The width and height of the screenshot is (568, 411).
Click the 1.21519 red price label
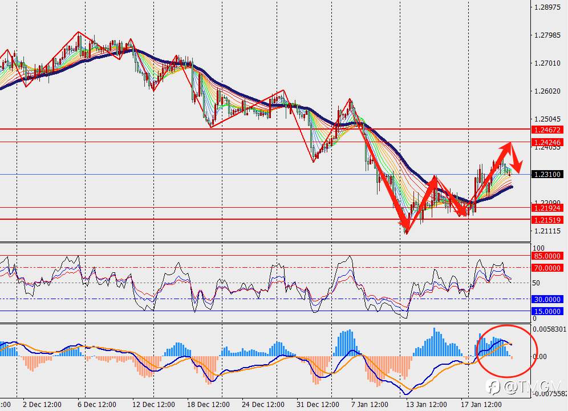[x=547, y=220]
